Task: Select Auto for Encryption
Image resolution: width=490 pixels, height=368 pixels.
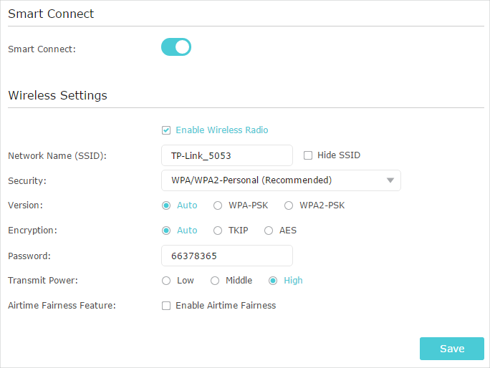Action: (166, 231)
